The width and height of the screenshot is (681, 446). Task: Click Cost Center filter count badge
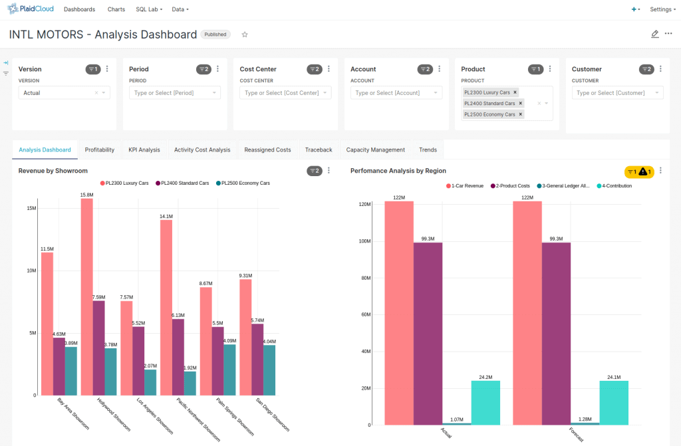tap(315, 69)
